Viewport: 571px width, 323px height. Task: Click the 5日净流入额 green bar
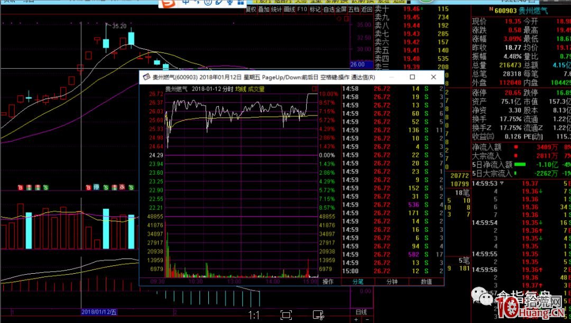(x=520, y=165)
